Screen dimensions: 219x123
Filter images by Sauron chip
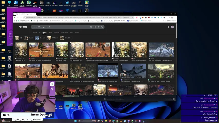point(29,38)
